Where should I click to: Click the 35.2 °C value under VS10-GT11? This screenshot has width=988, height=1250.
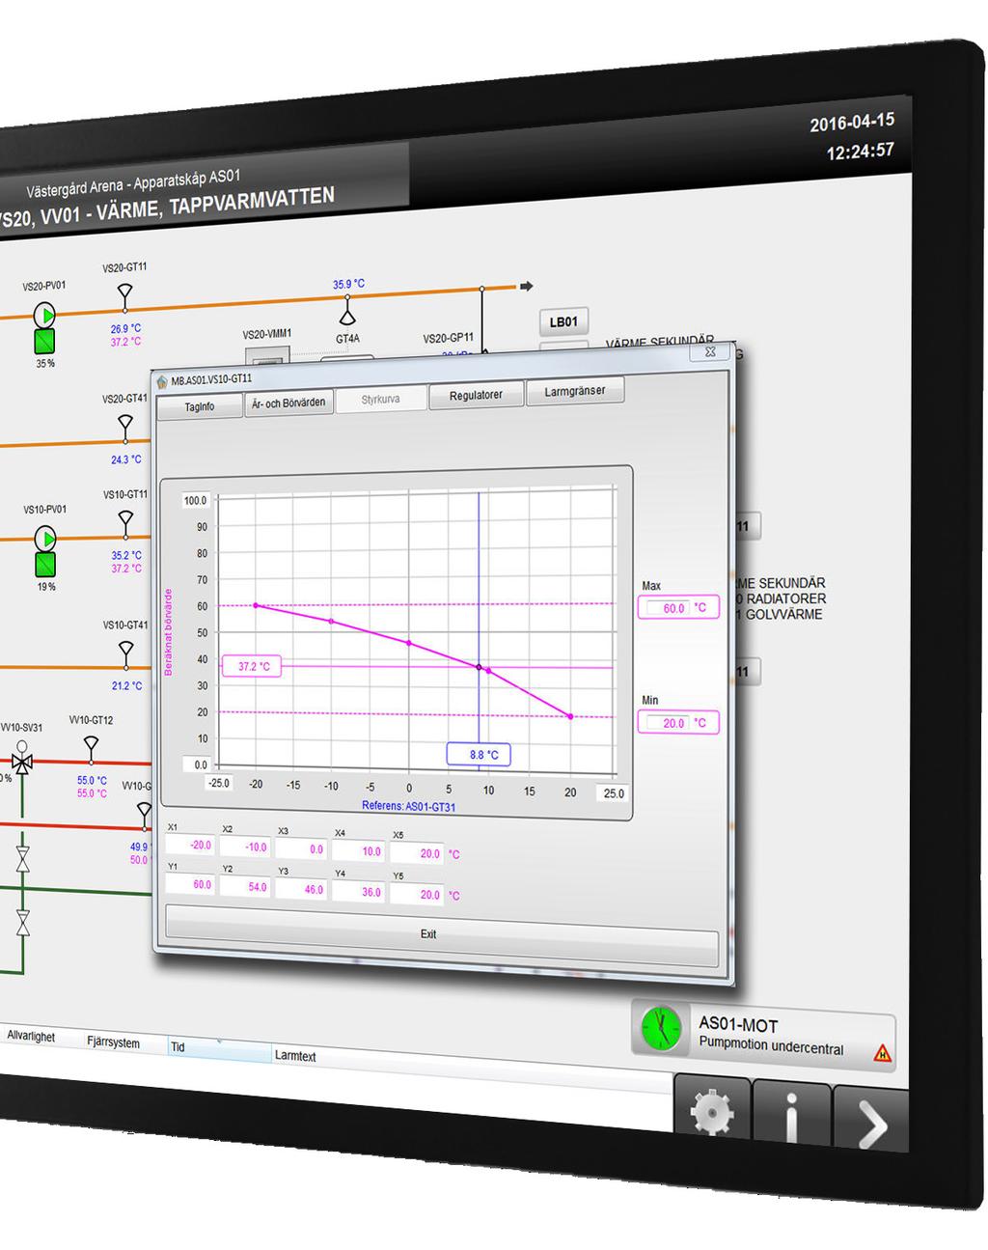click(125, 556)
